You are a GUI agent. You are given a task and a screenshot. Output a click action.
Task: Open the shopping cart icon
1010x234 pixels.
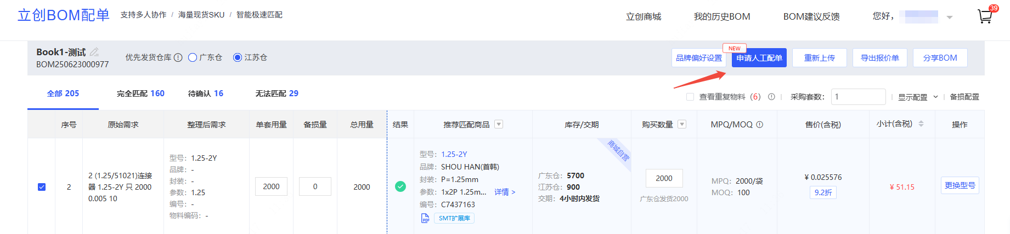pos(985,16)
